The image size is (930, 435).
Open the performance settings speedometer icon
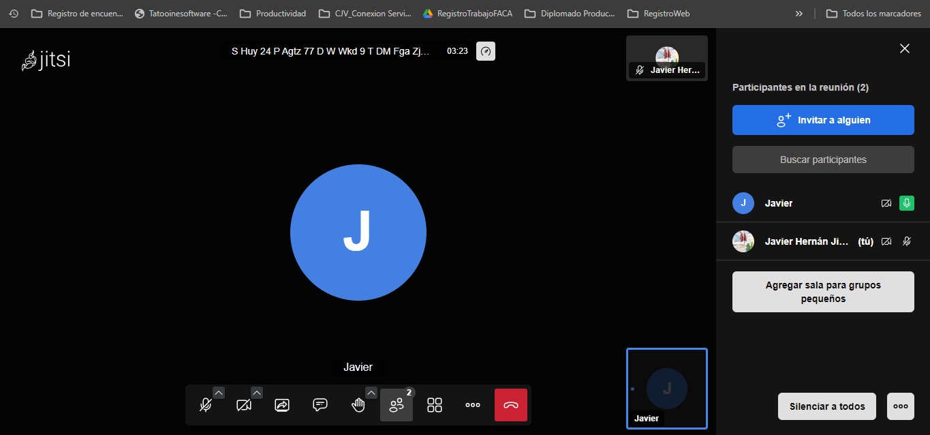click(x=486, y=51)
